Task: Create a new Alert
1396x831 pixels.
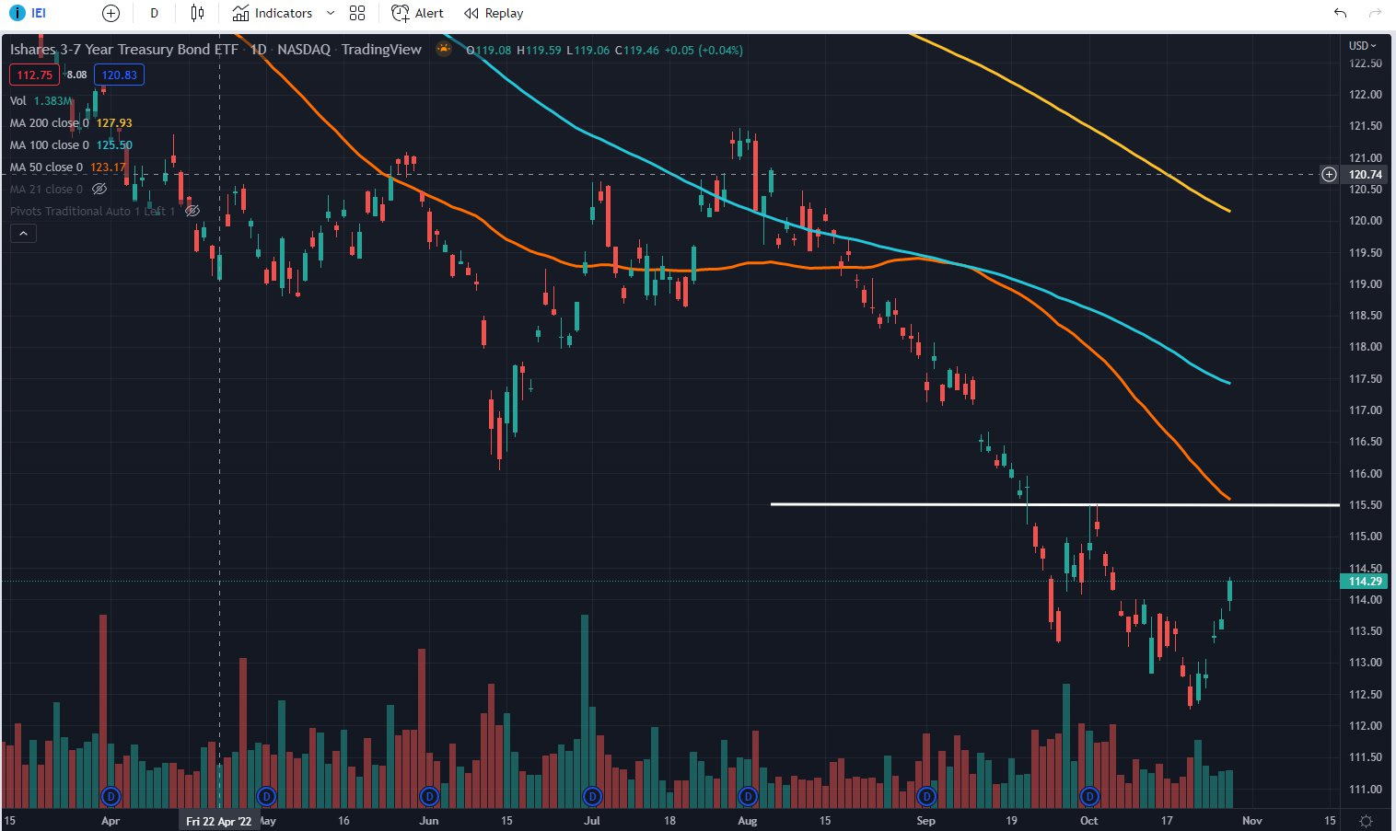Action: click(417, 13)
